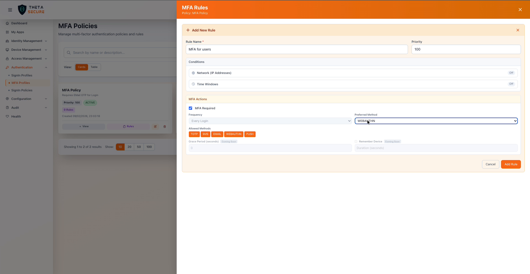Open the Preferred Method WEBAUTHN dropdown

(x=436, y=121)
